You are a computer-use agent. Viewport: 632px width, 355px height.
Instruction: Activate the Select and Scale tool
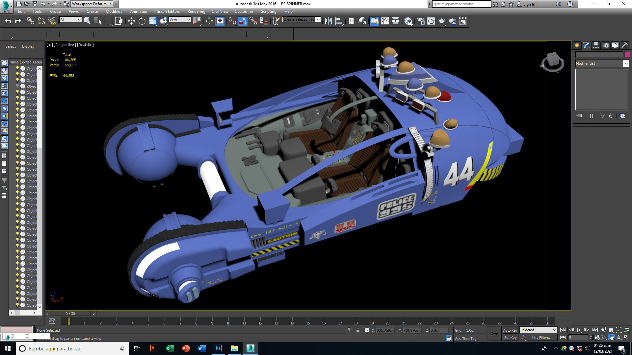click(x=153, y=21)
